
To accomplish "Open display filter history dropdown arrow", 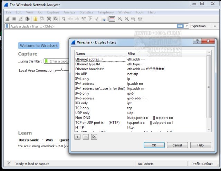I will (186, 26).
